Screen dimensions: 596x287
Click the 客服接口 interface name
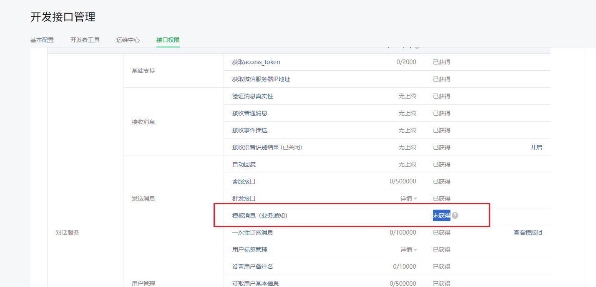pyautogui.click(x=244, y=181)
